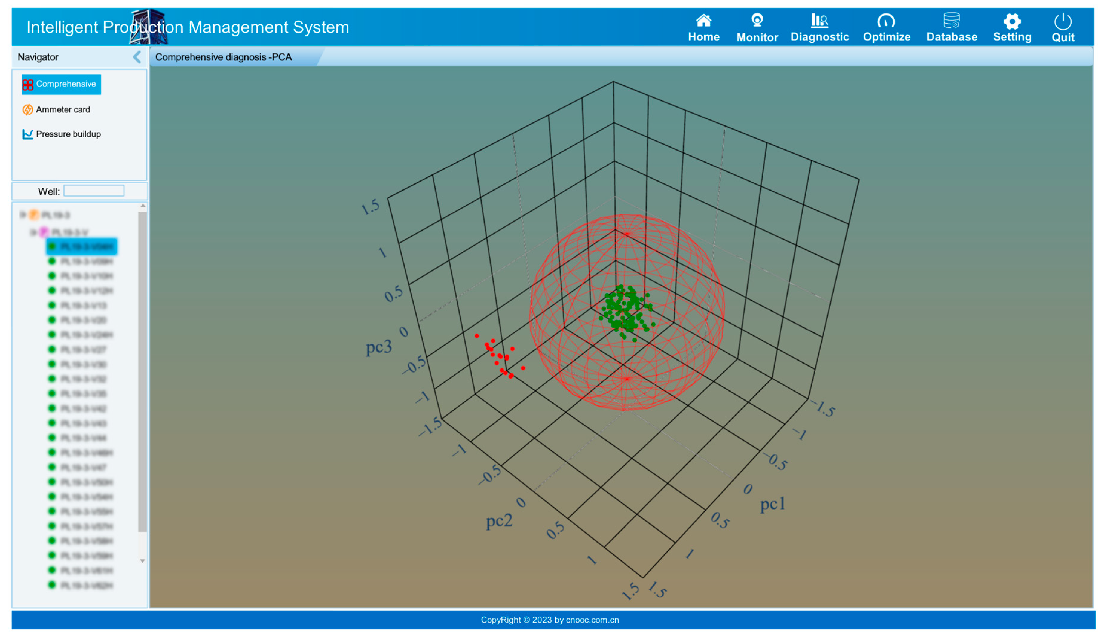
Task: Click the Optimize gauge icon
Action: [886, 21]
